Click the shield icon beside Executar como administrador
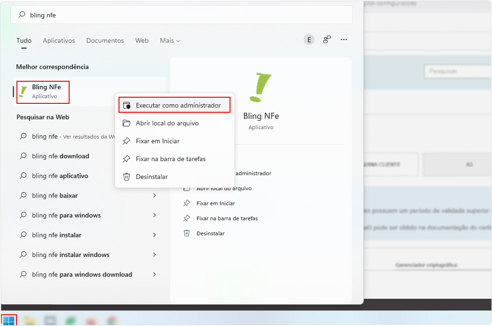Viewport: 492px width, 326px height. (127, 105)
